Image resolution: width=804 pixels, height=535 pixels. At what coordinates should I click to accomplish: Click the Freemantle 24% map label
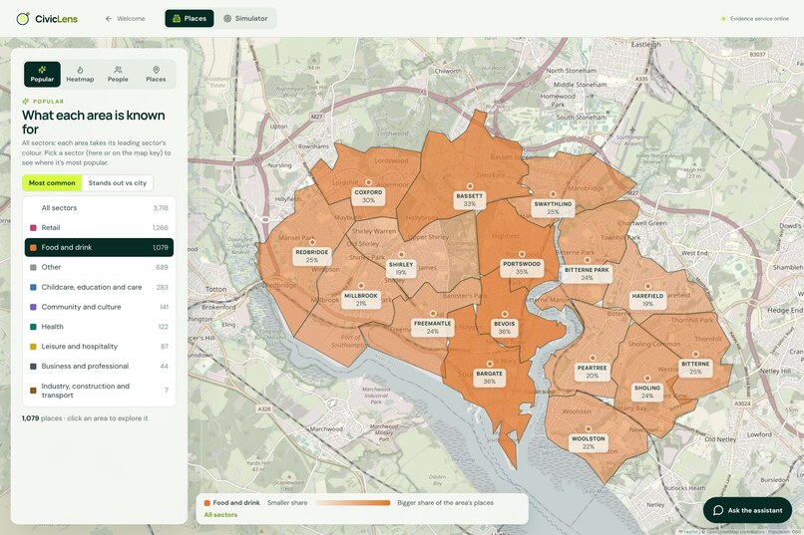click(433, 327)
